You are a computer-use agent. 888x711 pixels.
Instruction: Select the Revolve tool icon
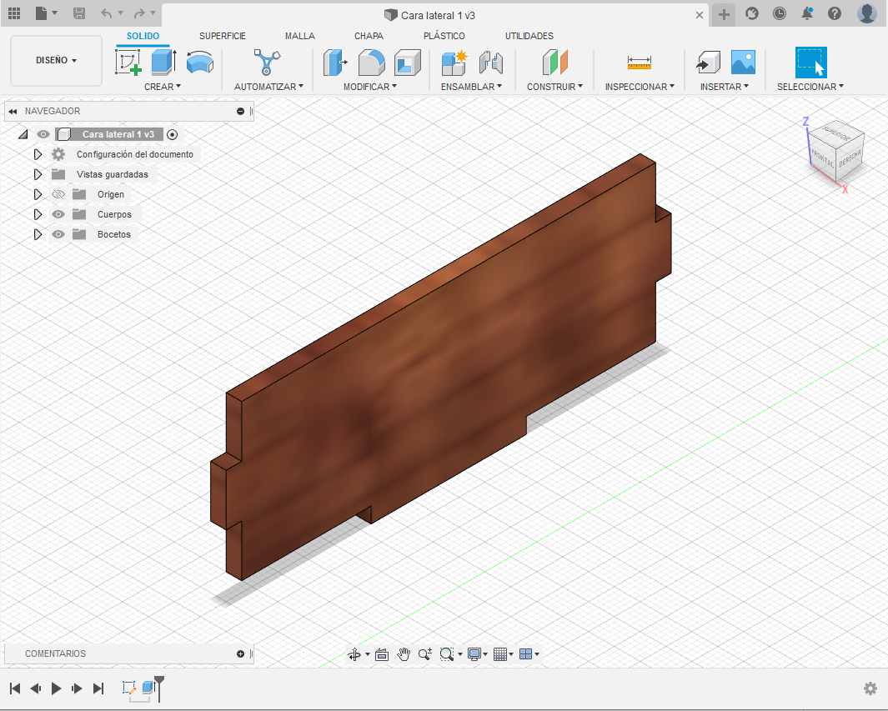(x=199, y=63)
